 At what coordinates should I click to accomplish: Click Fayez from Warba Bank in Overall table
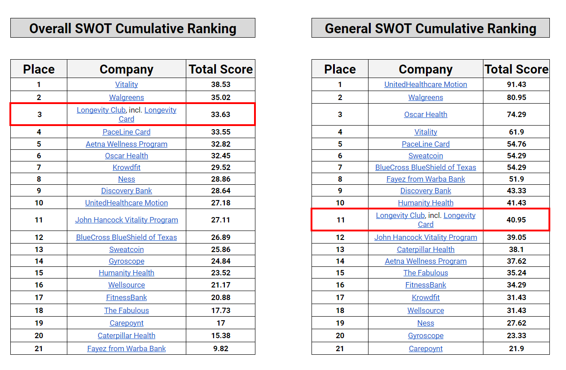tap(126, 348)
